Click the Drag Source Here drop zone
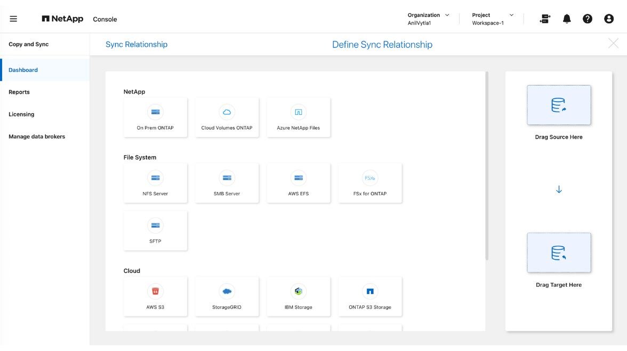 coord(559,105)
